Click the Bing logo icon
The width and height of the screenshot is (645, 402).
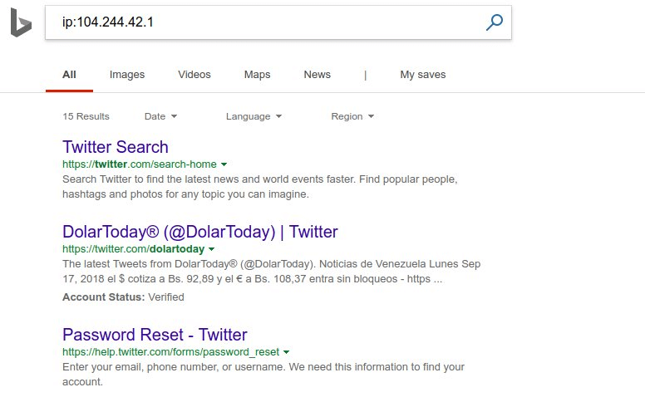tap(21, 24)
